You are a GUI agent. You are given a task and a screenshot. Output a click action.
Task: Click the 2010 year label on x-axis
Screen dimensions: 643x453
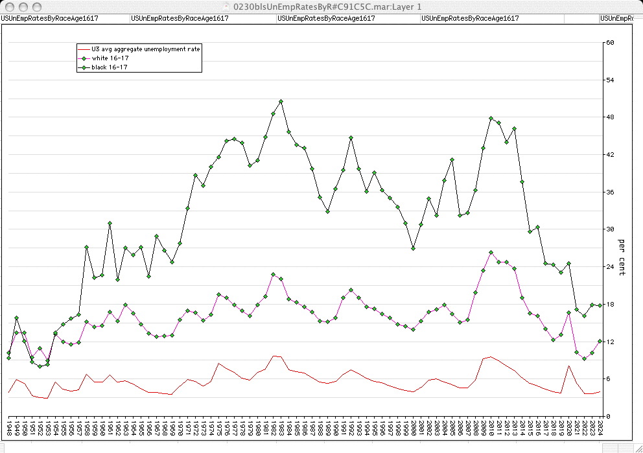(x=491, y=427)
